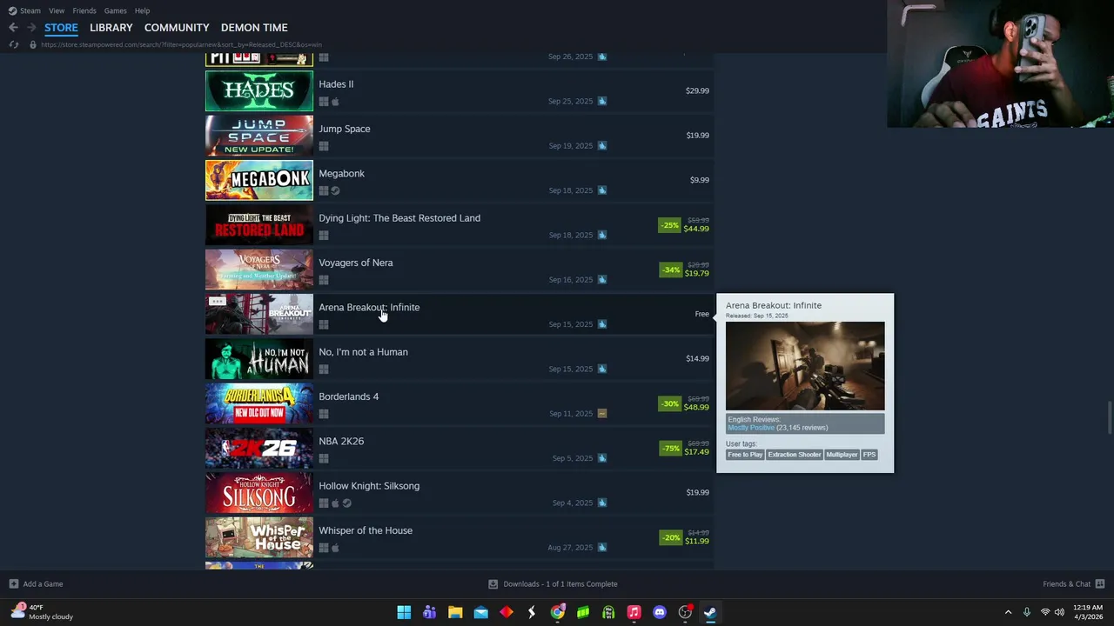Screen dimensions: 1114x626
Task: Click the -75% discount badge
Action: [x=671, y=449]
